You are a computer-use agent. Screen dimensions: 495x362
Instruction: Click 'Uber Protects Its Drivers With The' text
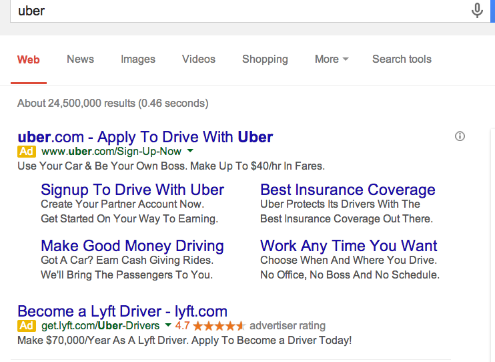[x=340, y=204]
